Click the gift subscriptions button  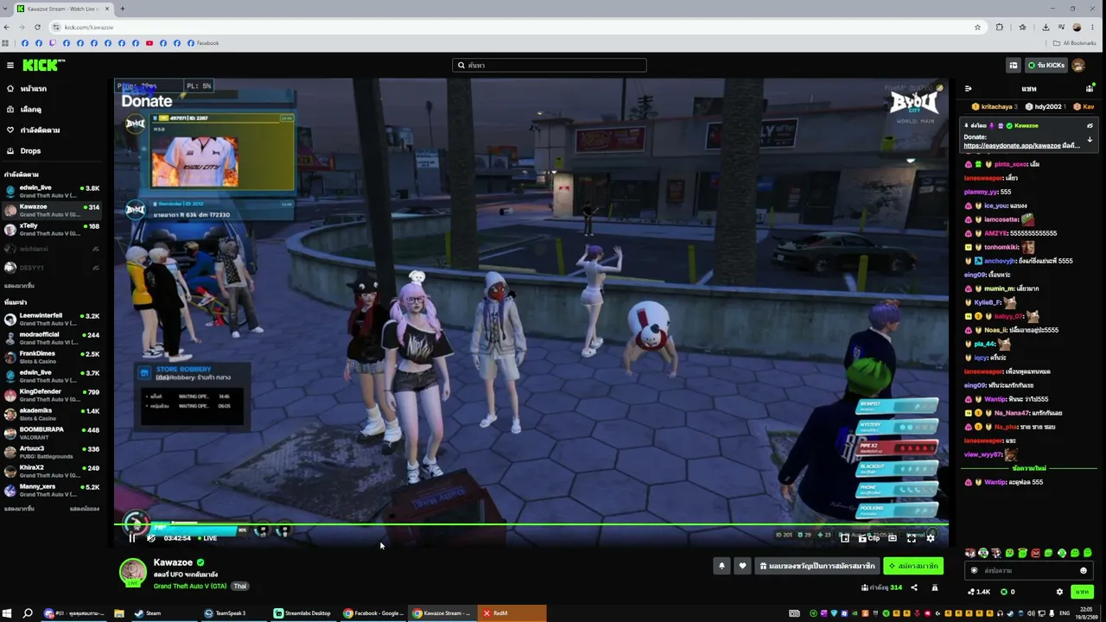tap(816, 566)
